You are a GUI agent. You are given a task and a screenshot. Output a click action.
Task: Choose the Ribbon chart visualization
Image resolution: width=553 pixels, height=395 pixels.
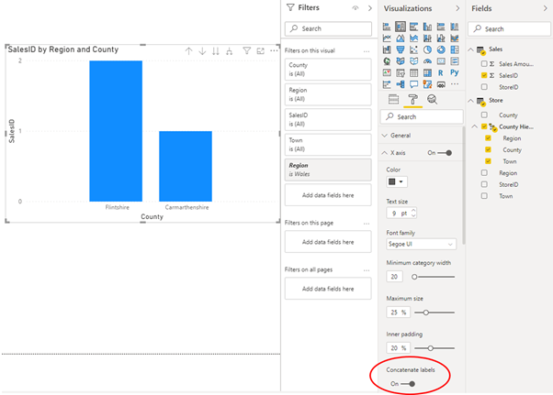455,38
